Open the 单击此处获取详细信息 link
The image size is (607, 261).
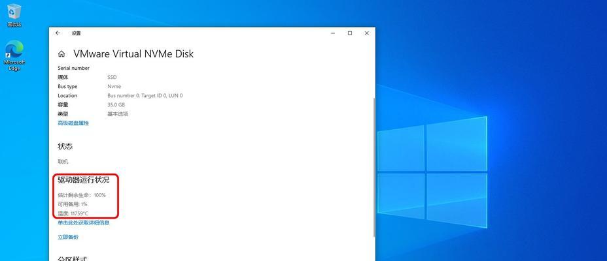click(x=83, y=223)
